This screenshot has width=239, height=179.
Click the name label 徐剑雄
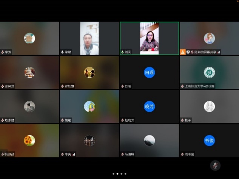coord(69,86)
